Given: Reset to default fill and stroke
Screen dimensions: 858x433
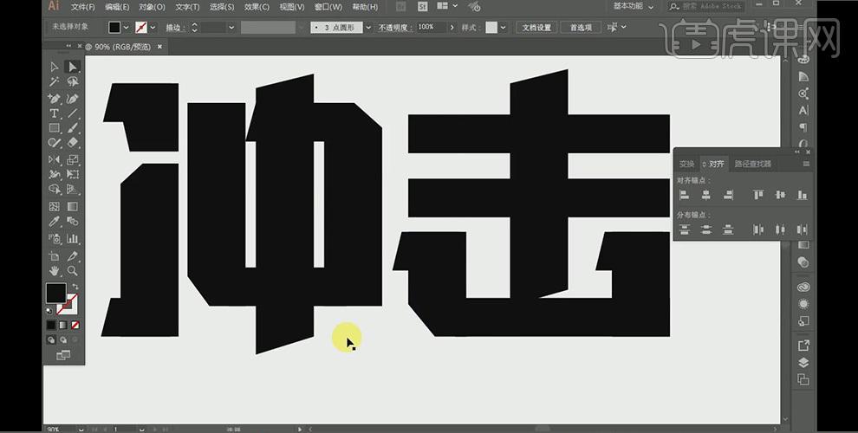Looking at the screenshot, I should pos(49,311).
